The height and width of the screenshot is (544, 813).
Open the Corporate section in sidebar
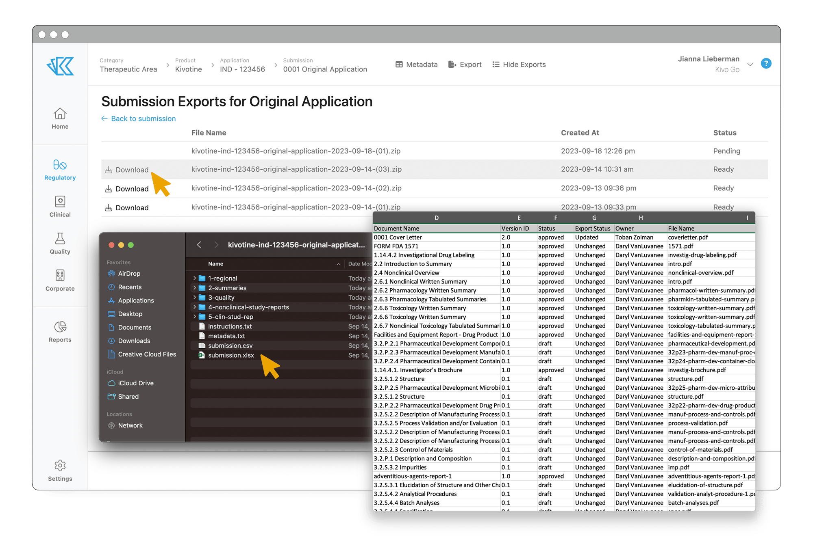tap(60, 281)
